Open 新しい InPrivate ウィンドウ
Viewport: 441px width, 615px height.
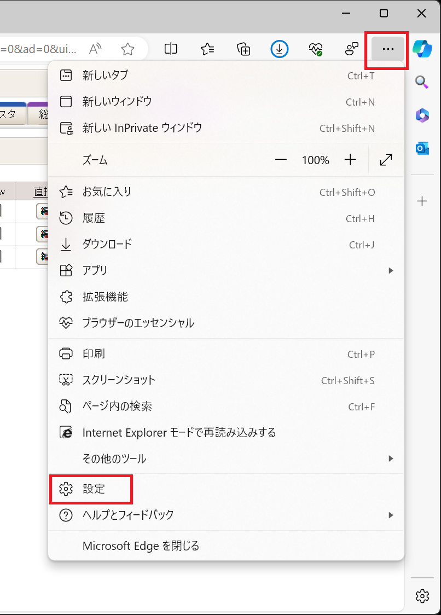[226, 128]
